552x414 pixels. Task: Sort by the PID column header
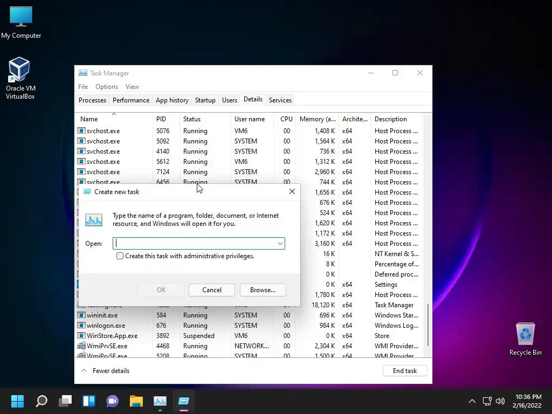[x=166, y=119]
